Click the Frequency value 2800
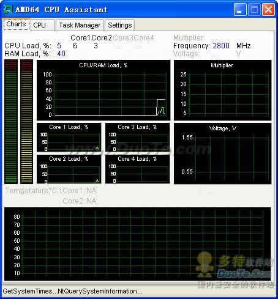This screenshot has height=299, width=278. 221,46
